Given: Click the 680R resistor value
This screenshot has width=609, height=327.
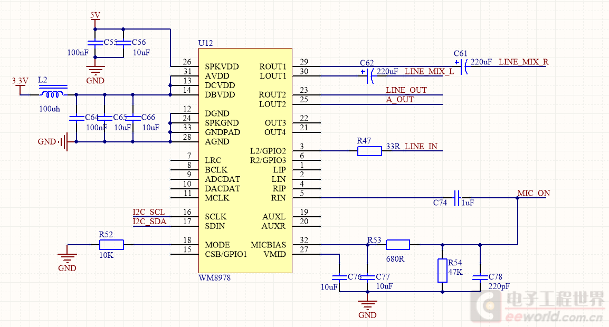Looking at the screenshot, I should tap(395, 259).
